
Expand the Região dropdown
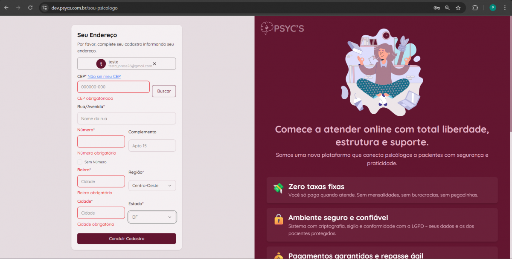point(152,186)
